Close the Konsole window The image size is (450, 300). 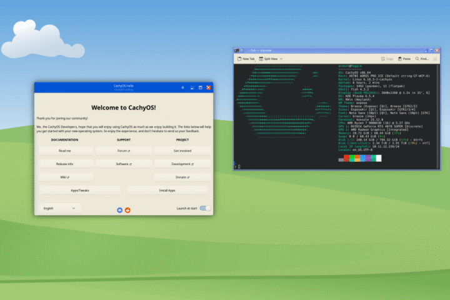(437, 51)
